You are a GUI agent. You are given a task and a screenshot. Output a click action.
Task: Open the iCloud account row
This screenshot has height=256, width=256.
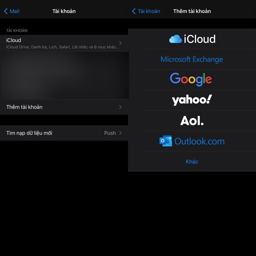(61, 43)
